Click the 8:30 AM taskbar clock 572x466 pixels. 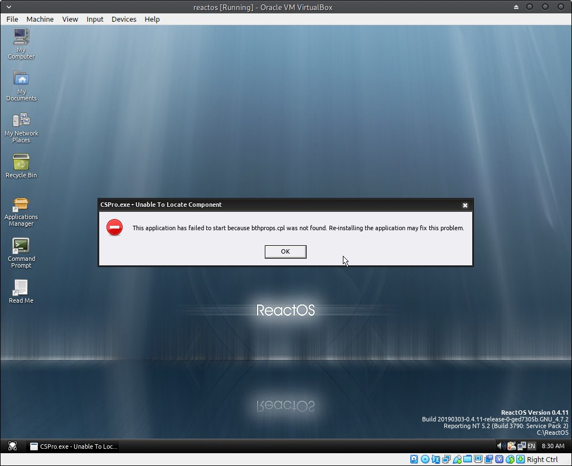tap(553, 446)
